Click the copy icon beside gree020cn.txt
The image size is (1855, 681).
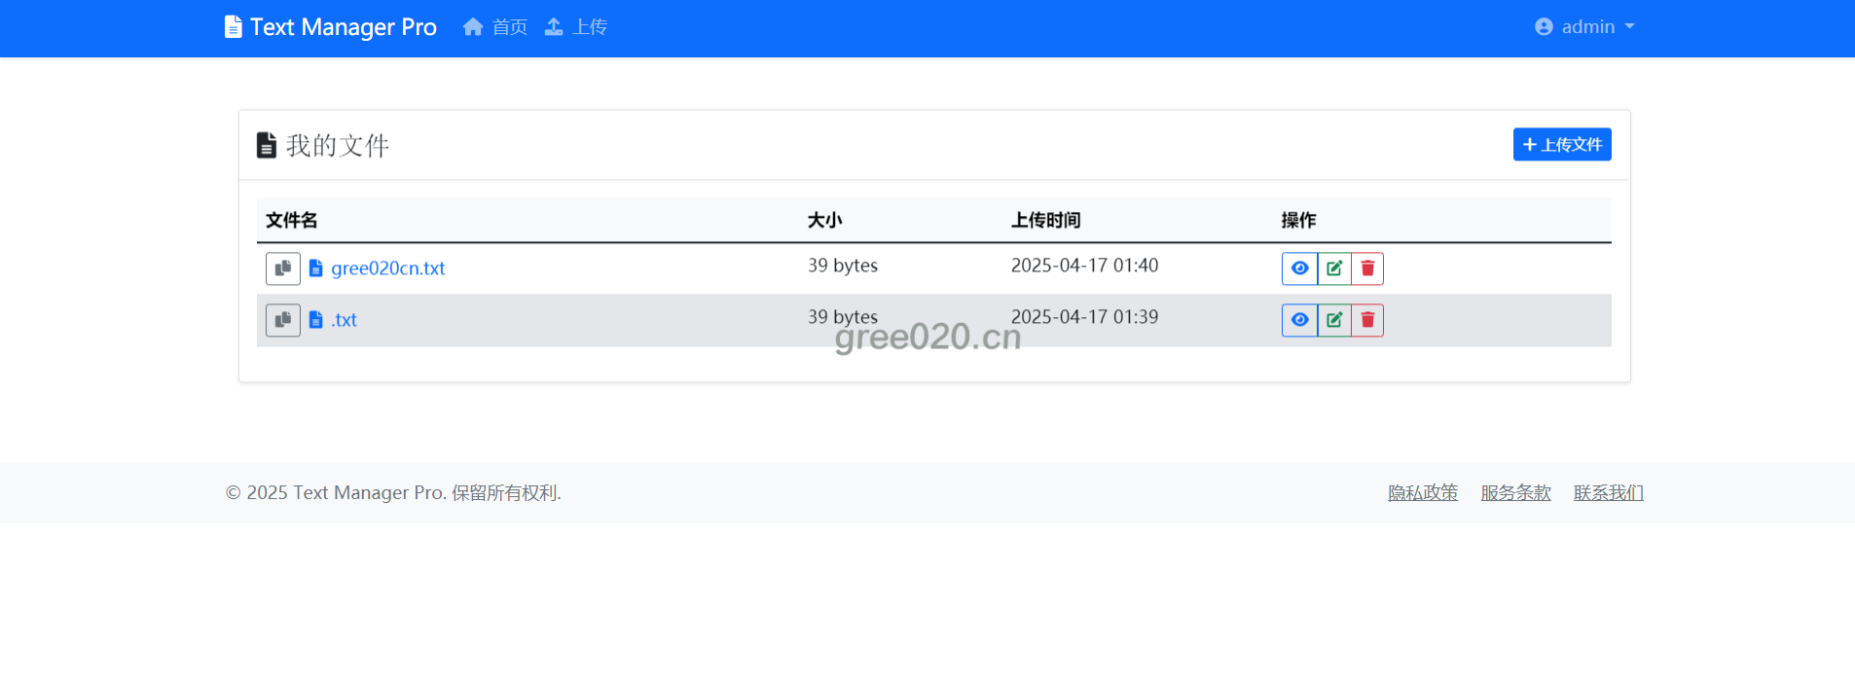click(x=282, y=269)
